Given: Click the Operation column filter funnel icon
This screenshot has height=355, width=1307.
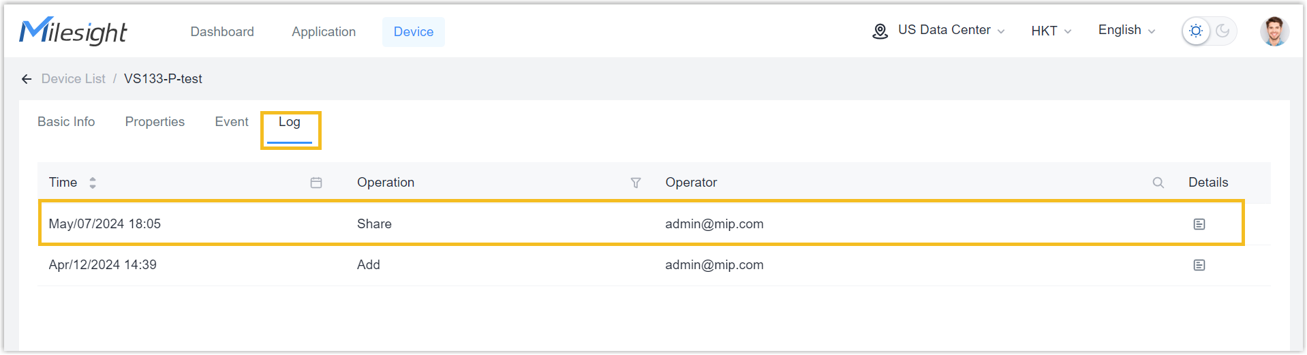Looking at the screenshot, I should [636, 183].
